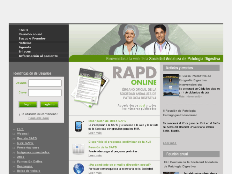
Task: Open the Reunión anual menu item
Action: 30,34
